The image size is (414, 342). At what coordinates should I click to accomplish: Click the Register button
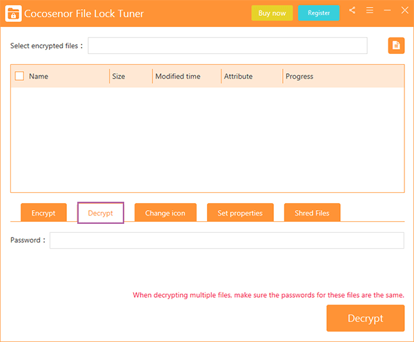coord(319,13)
